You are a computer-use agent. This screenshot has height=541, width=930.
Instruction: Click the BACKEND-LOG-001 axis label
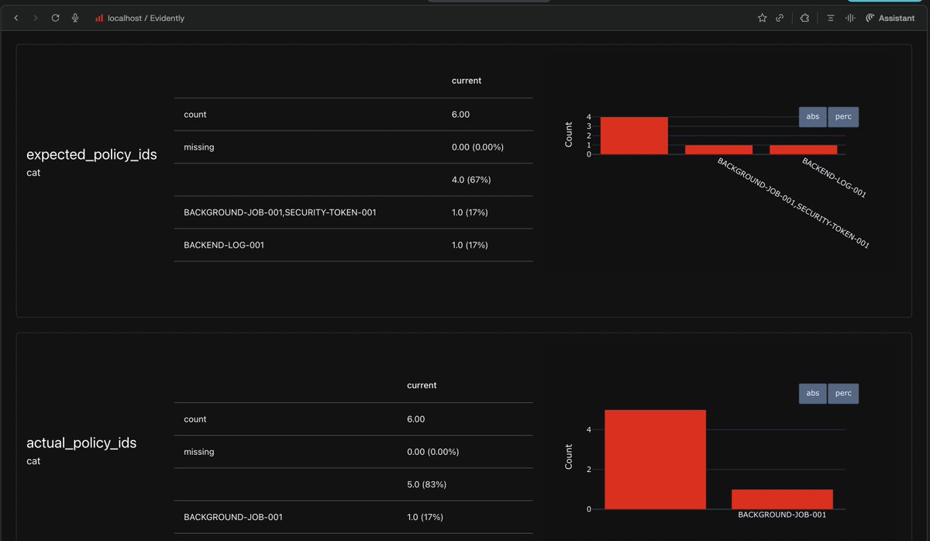coord(834,178)
